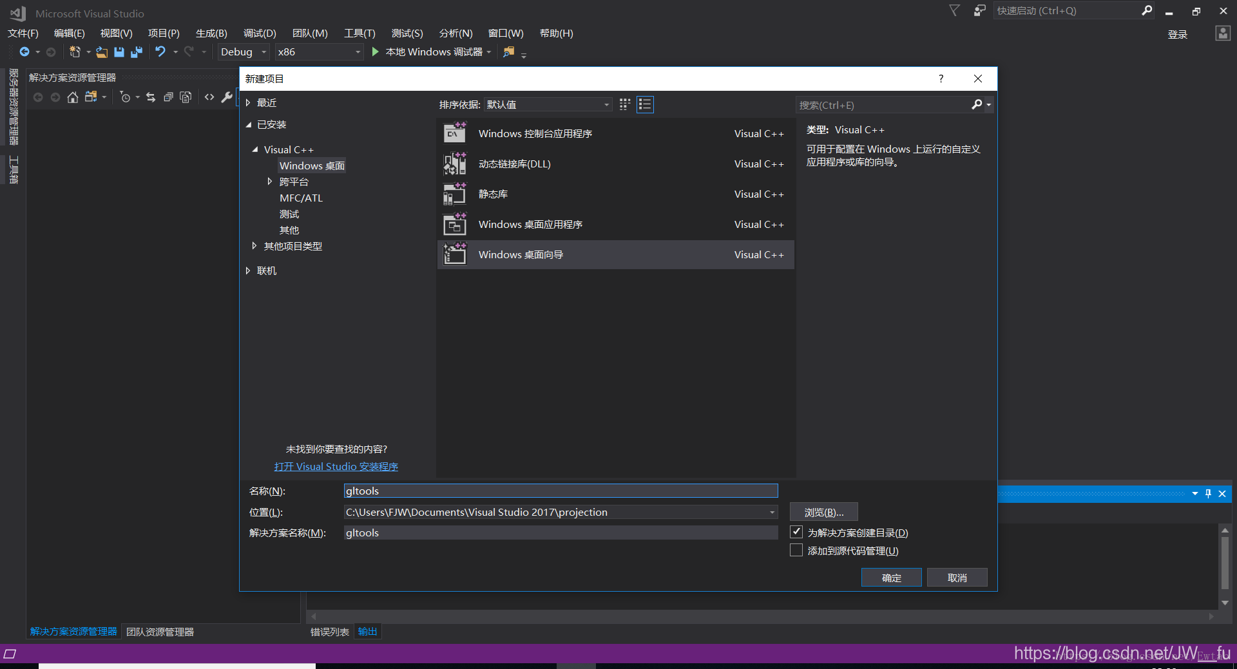This screenshot has height=669, width=1237.
Task: Open the Debug configuration dropdown
Action: coord(244,52)
